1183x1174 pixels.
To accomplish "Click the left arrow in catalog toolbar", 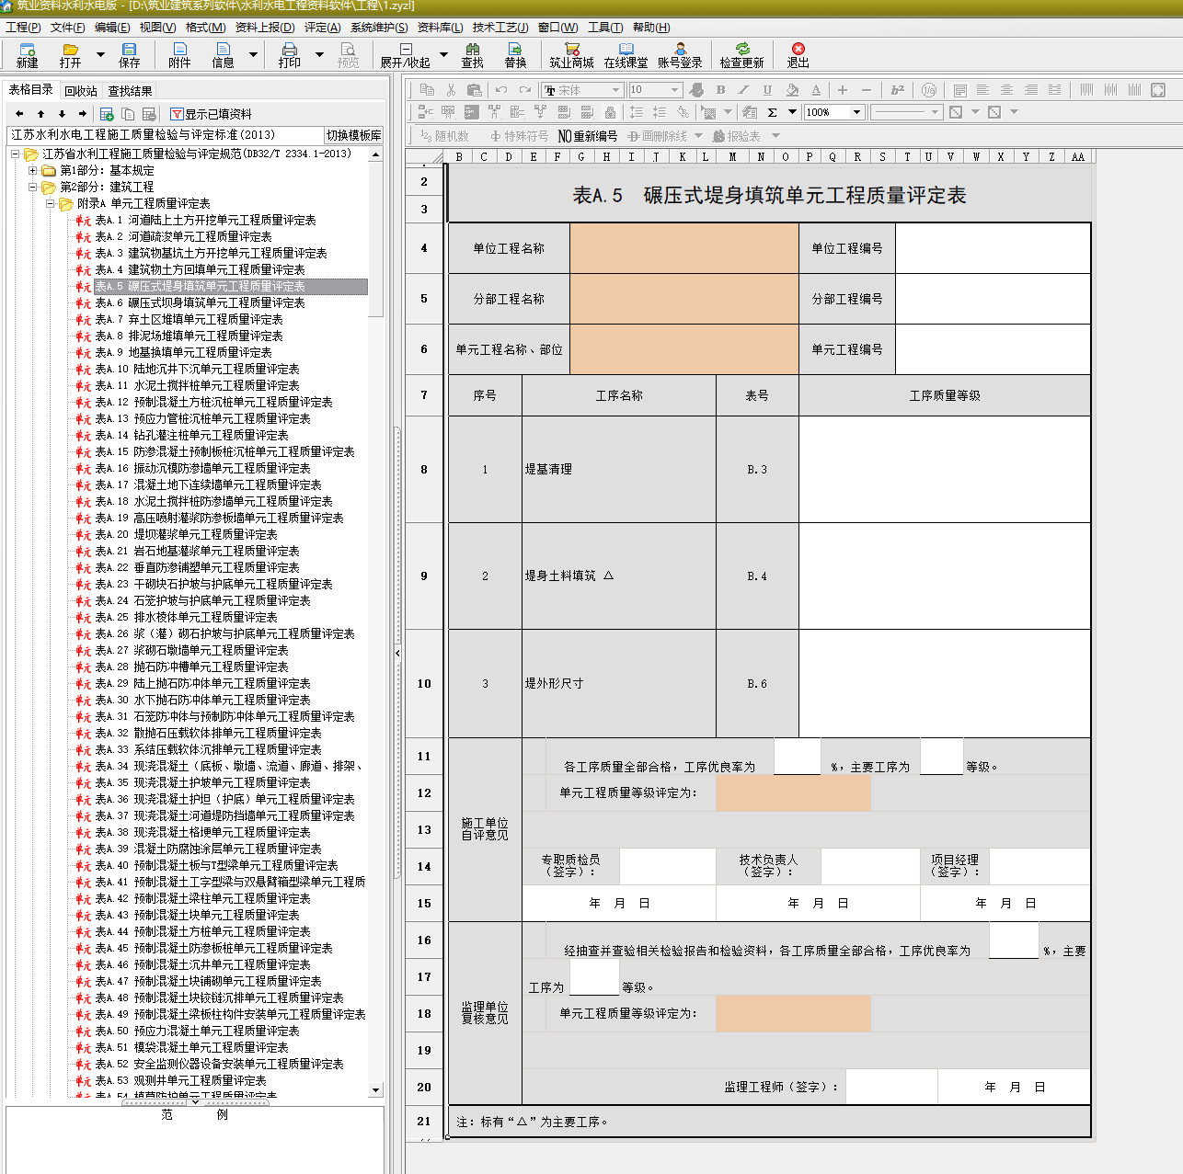I will [19, 114].
